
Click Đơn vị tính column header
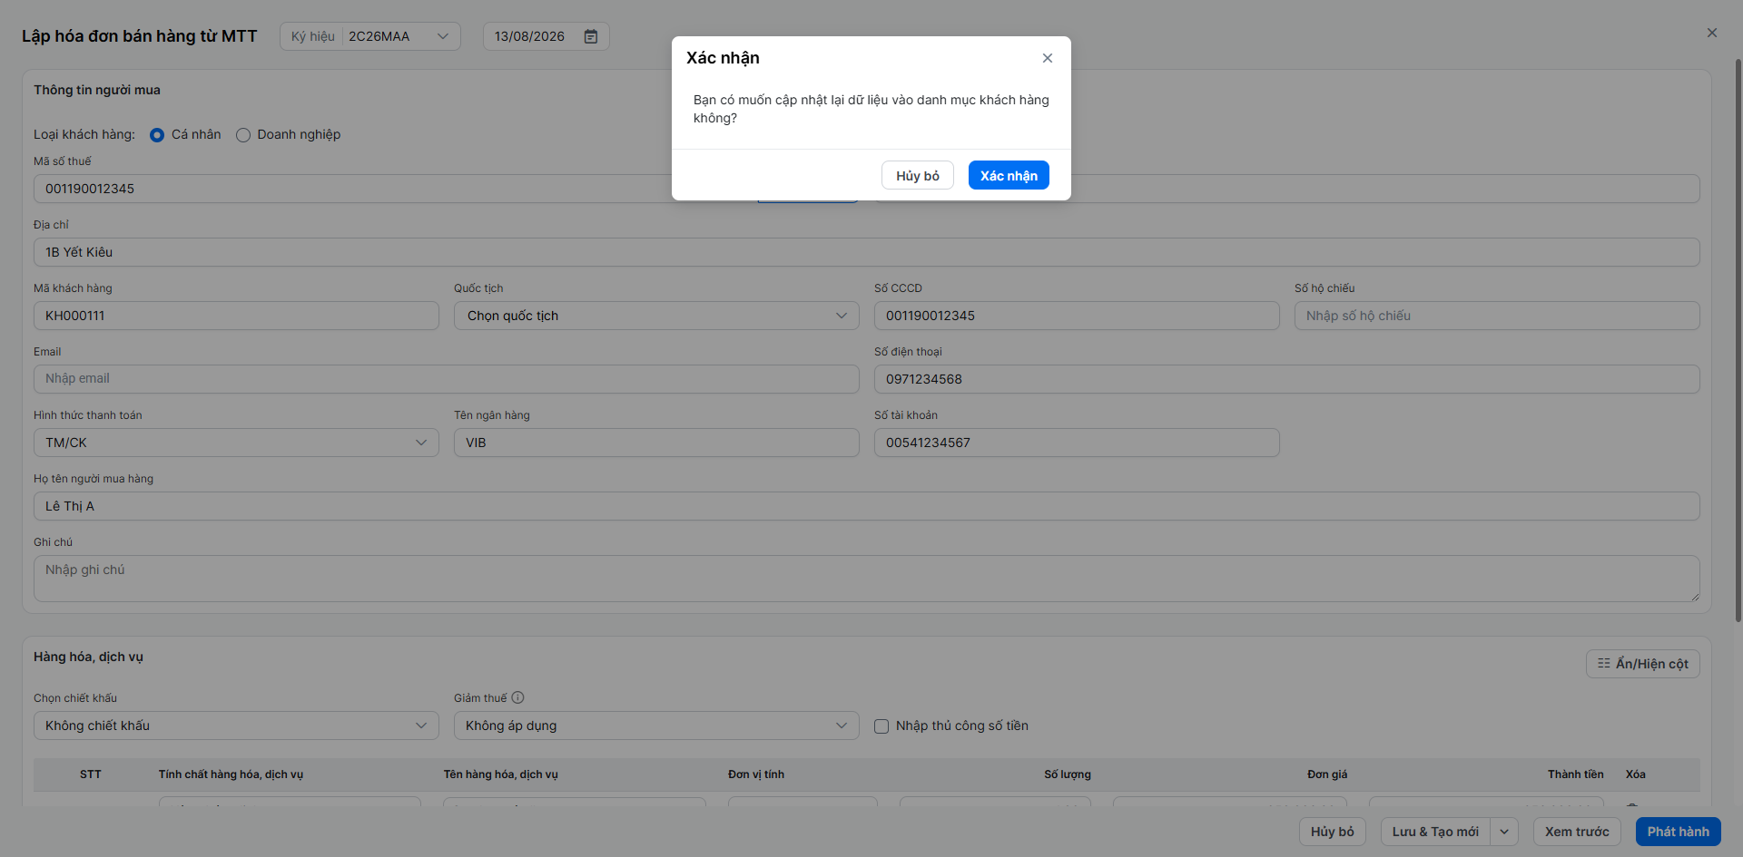coord(756,774)
